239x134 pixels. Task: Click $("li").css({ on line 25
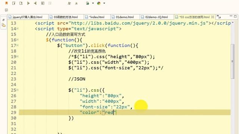click(87, 90)
